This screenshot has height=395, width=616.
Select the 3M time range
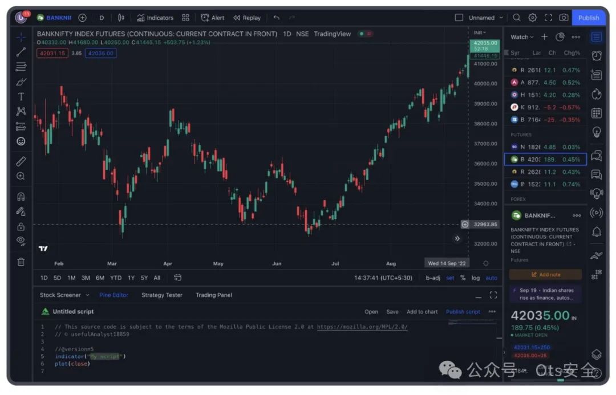pos(86,278)
